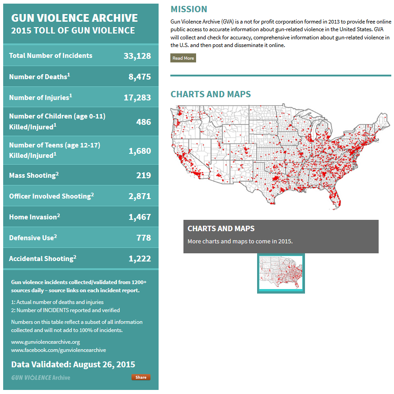Click the Gun Violence Archive footer logo
The height and width of the screenshot is (394, 394).
coord(41,377)
